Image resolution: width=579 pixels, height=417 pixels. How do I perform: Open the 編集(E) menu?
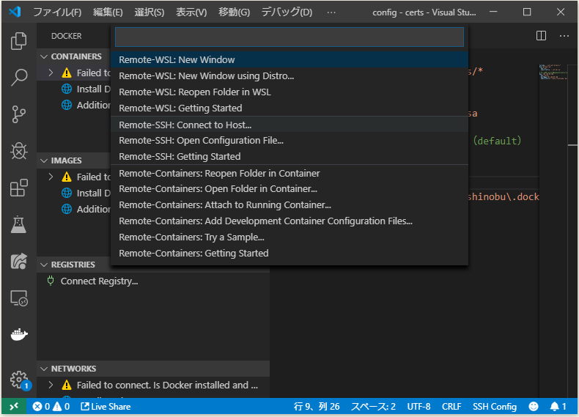coord(108,12)
